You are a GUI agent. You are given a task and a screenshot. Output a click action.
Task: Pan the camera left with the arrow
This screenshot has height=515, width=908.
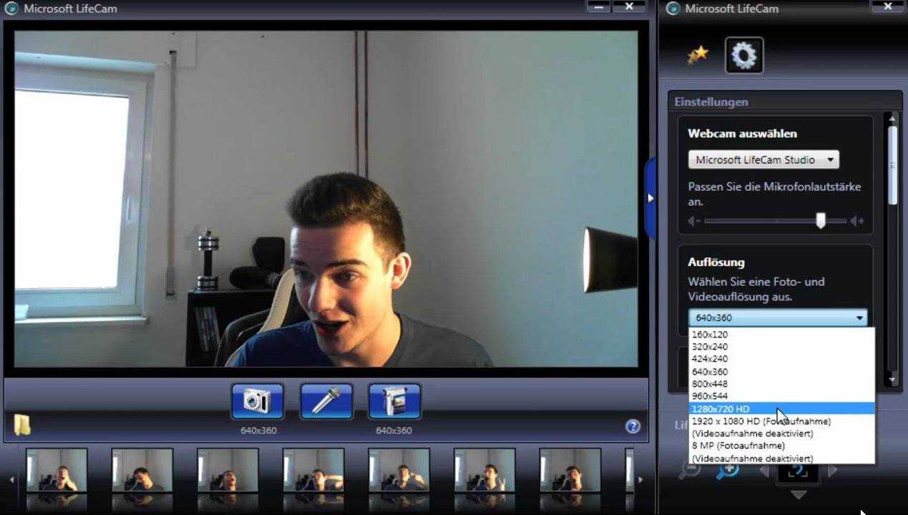point(764,471)
